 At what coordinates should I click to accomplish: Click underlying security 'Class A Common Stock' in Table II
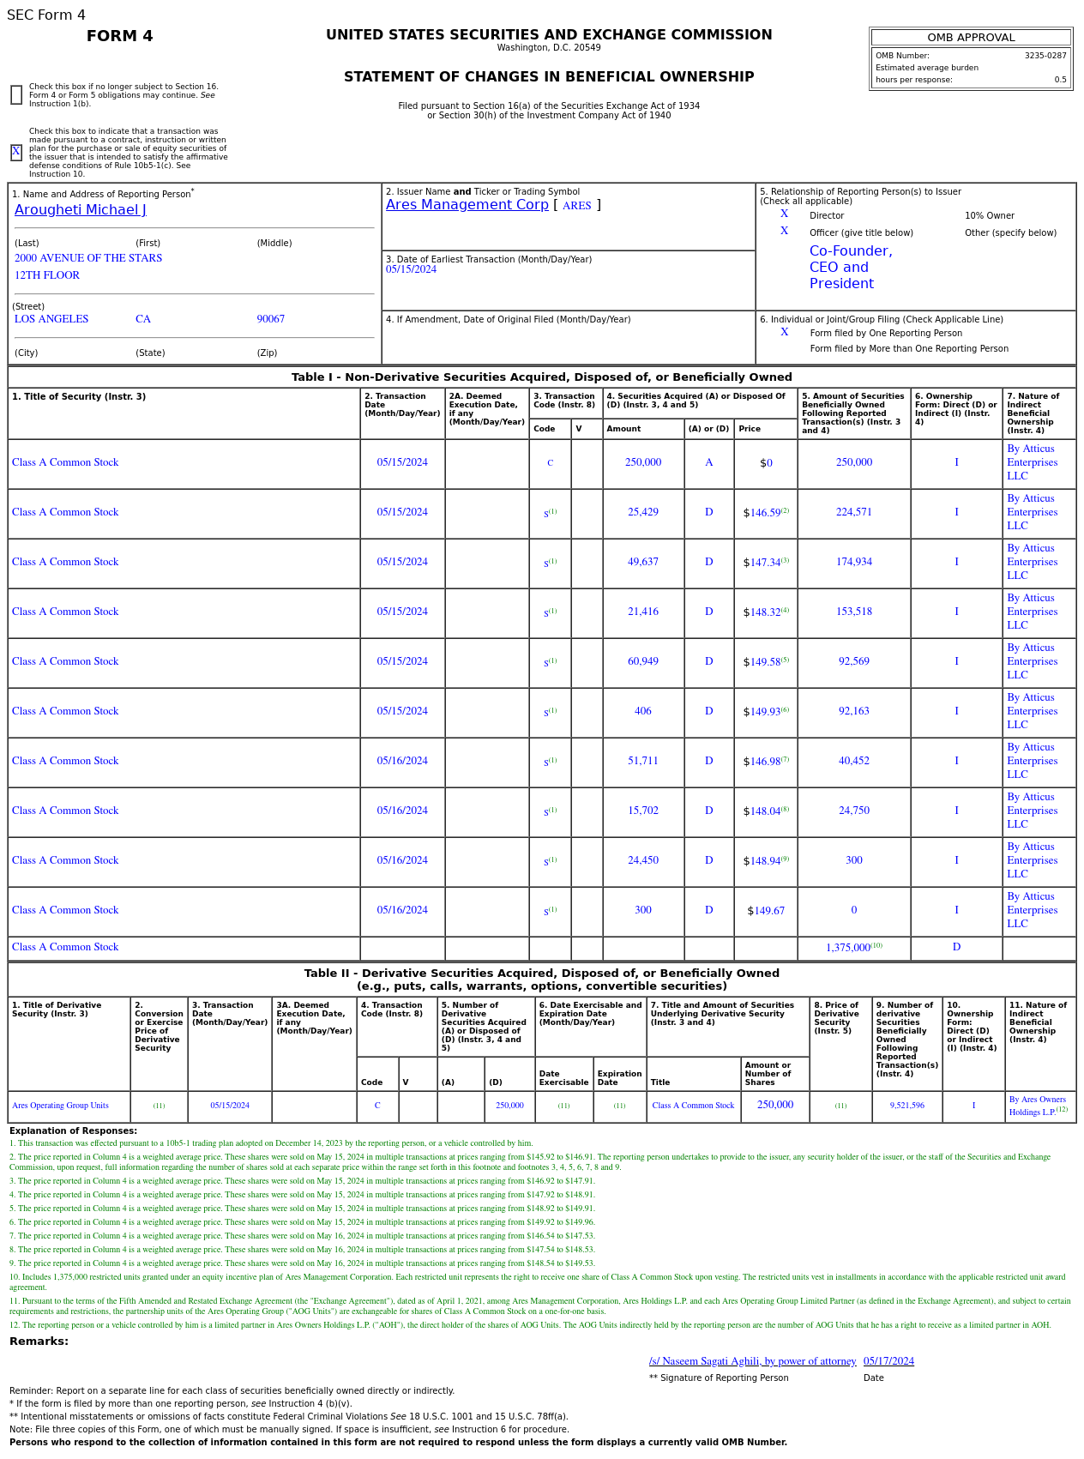(x=693, y=1106)
